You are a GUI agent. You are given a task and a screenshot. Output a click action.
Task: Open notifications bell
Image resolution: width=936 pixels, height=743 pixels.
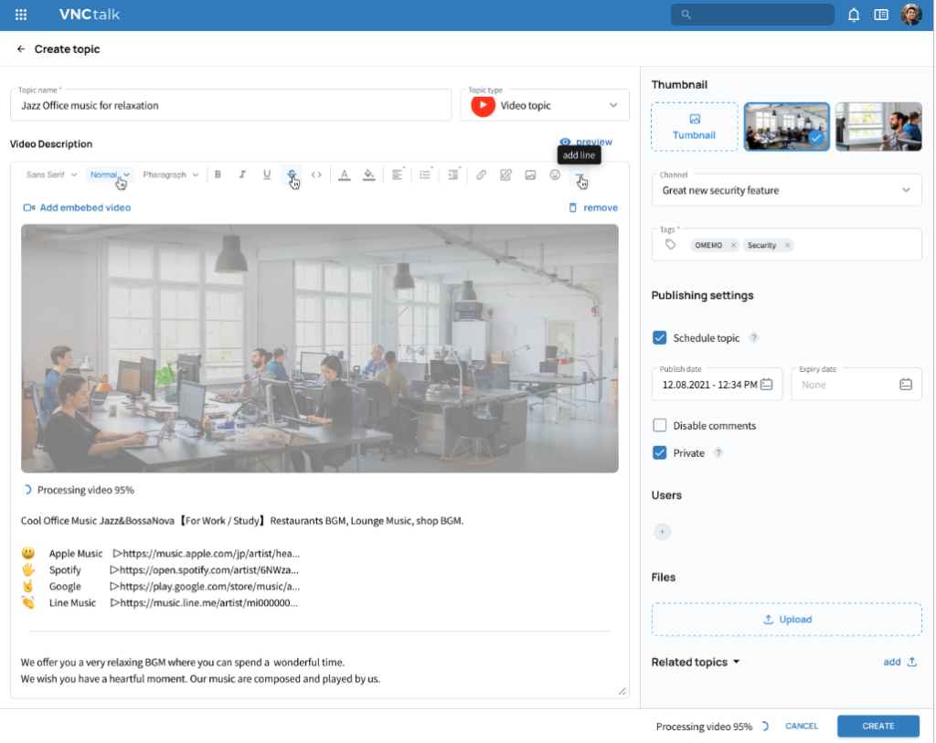tap(854, 15)
